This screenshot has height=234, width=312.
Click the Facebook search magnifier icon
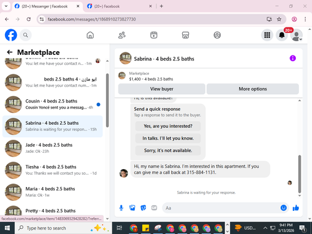pyautogui.click(x=26, y=35)
